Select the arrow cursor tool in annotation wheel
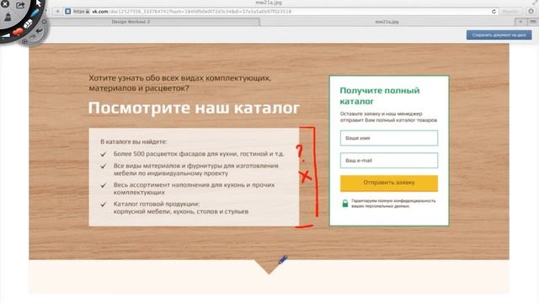Image resolution: width=539 pixels, height=303 pixels. pos(39,3)
